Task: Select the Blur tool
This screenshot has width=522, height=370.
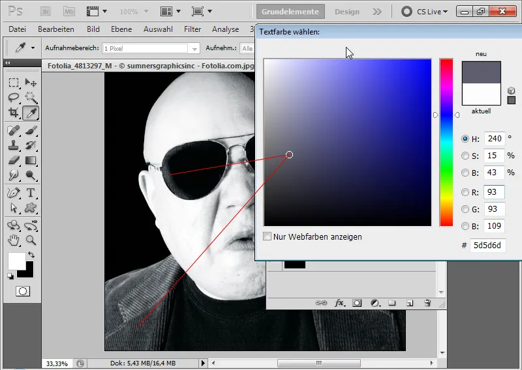Action: point(14,175)
